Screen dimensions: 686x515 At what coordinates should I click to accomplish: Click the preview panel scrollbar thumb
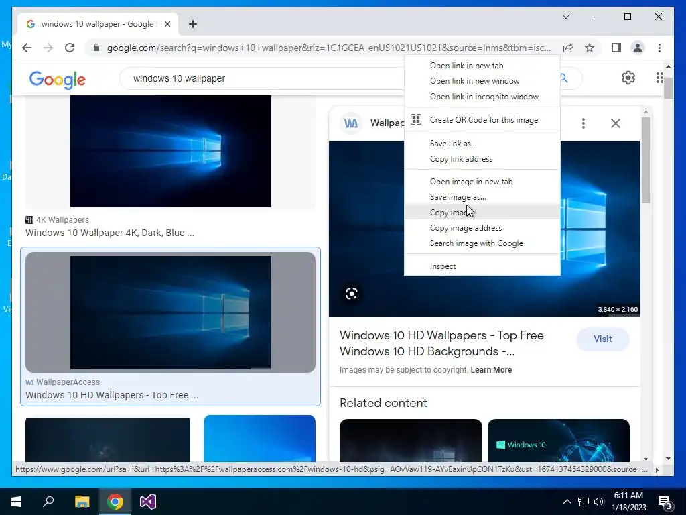click(646, 160)
